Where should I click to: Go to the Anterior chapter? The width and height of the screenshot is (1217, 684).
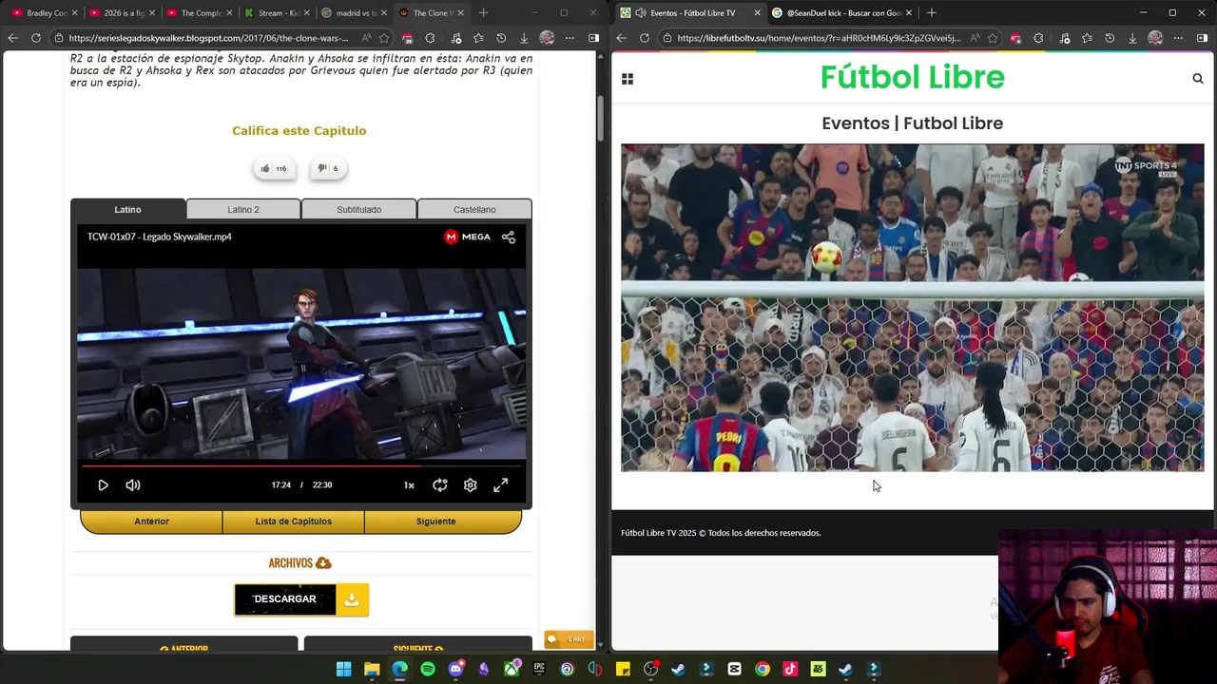pos(151,521)
